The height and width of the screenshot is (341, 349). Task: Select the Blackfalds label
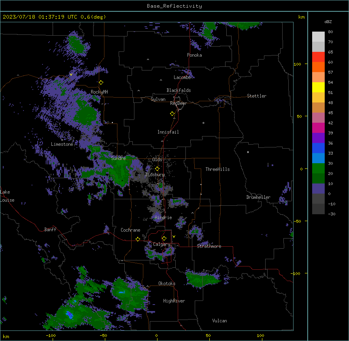point(179,90)
